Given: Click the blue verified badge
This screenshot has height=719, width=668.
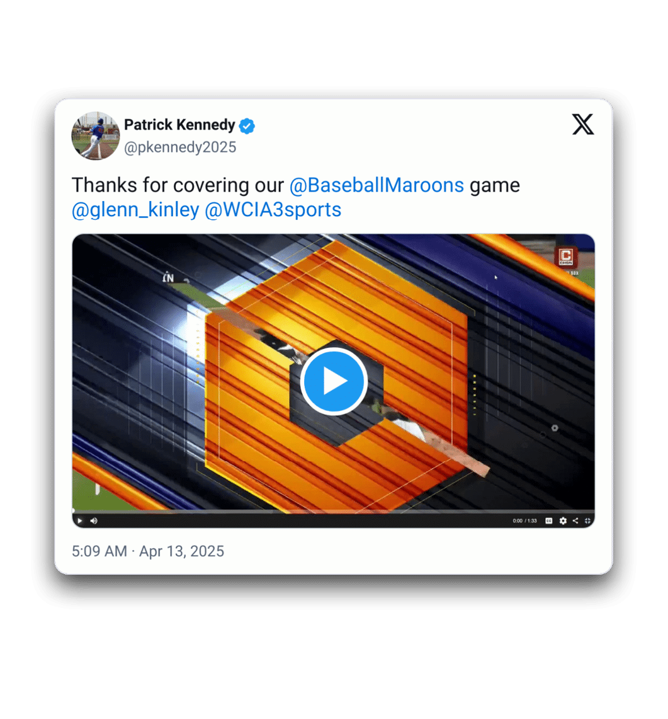Looking at the screenshot, I should click(247, 125).
